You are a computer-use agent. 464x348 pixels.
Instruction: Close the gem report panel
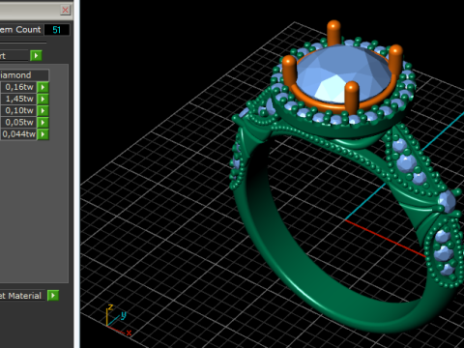pyautogui.click(x=66, y=10)
